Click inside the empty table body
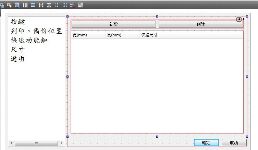Screen dimensions: 258x150 click(x=157, y=86)
